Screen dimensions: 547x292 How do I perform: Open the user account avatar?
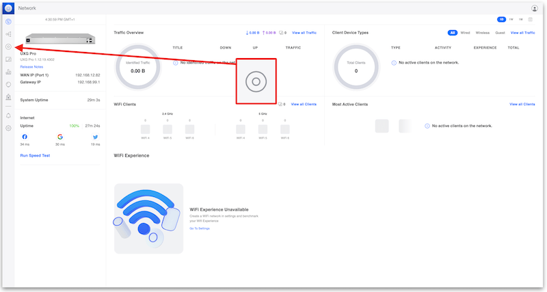[534, 8]
